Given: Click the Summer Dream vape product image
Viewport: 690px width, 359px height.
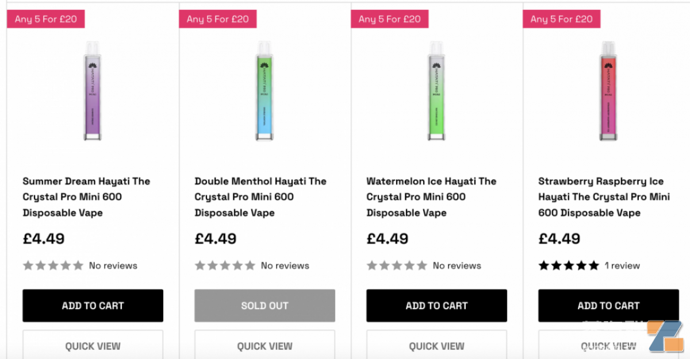Looking at the screenshot, I should [x=93, y=91].
